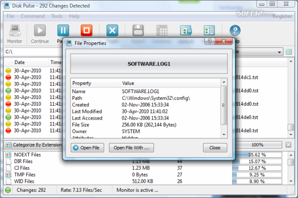Pause monitoring with the blue pause icon

(x=63, y=30)
